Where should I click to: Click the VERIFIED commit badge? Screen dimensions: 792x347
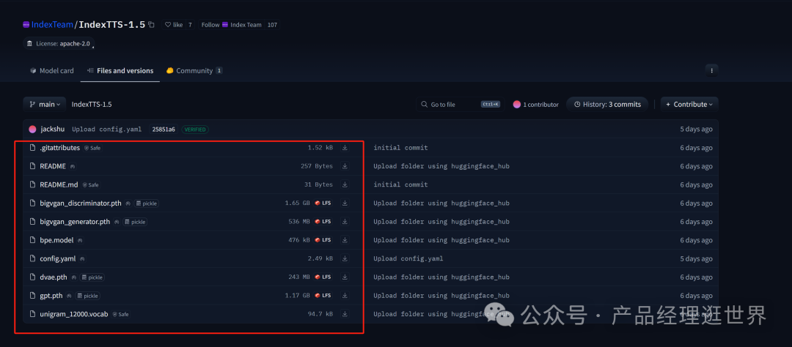pyautogui.click(x=195, y=129)
